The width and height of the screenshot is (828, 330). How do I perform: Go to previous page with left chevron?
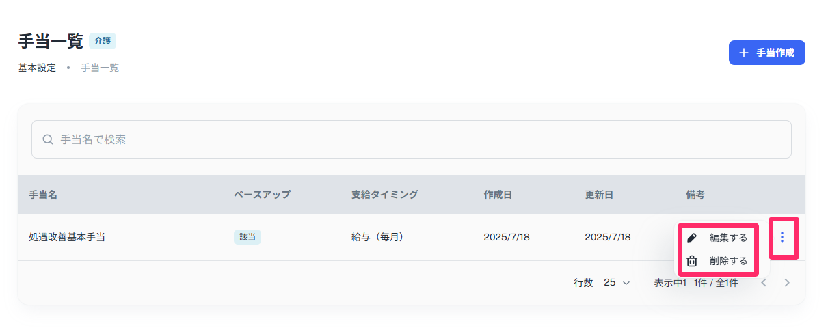pos(764,282)
